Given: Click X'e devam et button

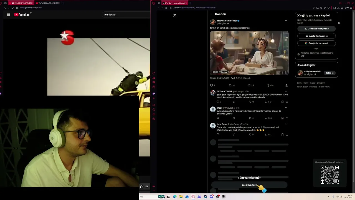Looking at the screenshot, I should (x=249, y=185).
